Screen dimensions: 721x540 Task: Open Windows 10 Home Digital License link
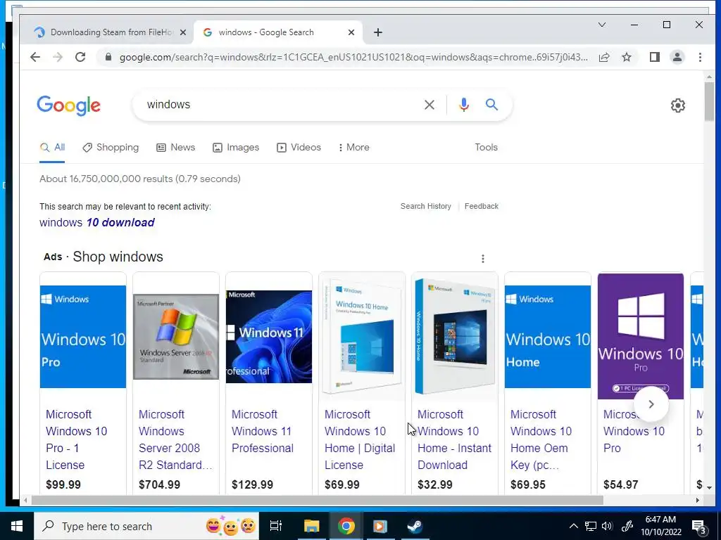point(360,439)
